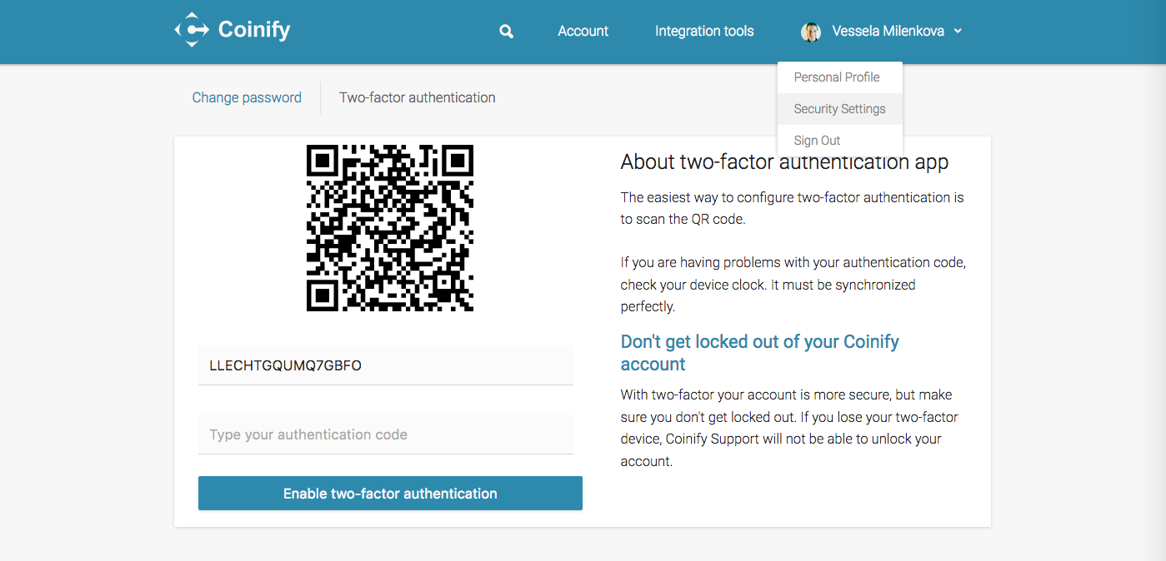Open the Account menu

click(583, 31)
